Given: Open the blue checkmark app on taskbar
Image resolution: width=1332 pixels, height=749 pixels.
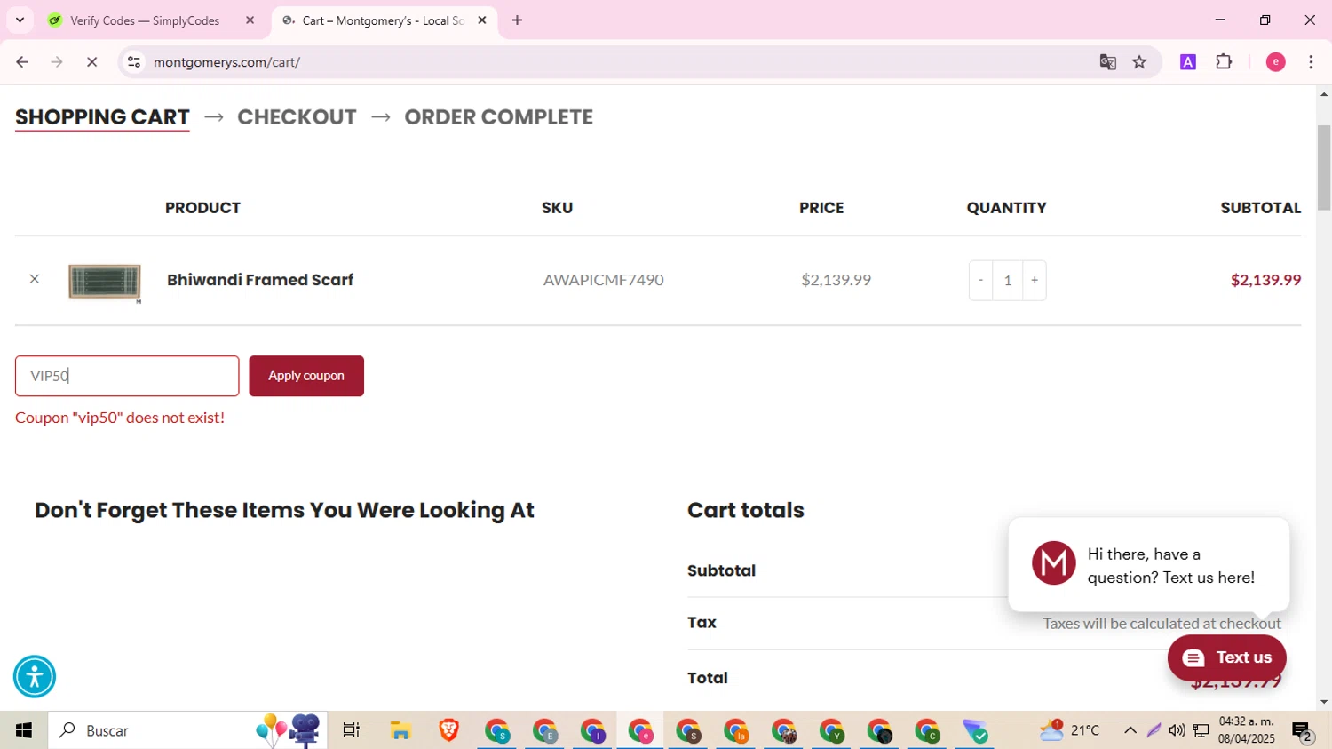Looking at the screenshot, I should (x=975, y=730).
